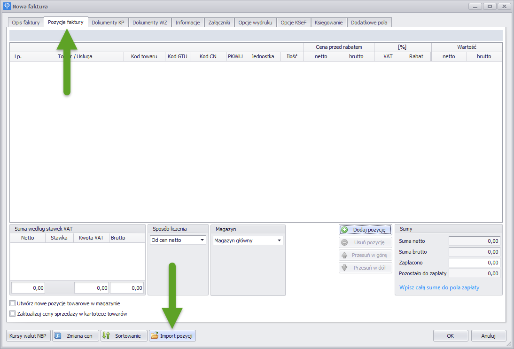Switch to the Opis faktury tab
This screenshot has width=514, height=349.
[x=26, y=23]
